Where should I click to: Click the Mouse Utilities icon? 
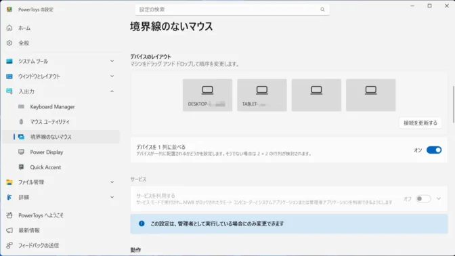(21, 122)
